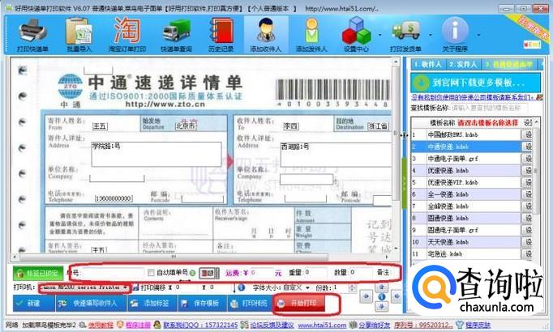Click the 到官网下载更多模板 download banner
The width and height of the screenshot is (553, 332).
pos(475,83)
